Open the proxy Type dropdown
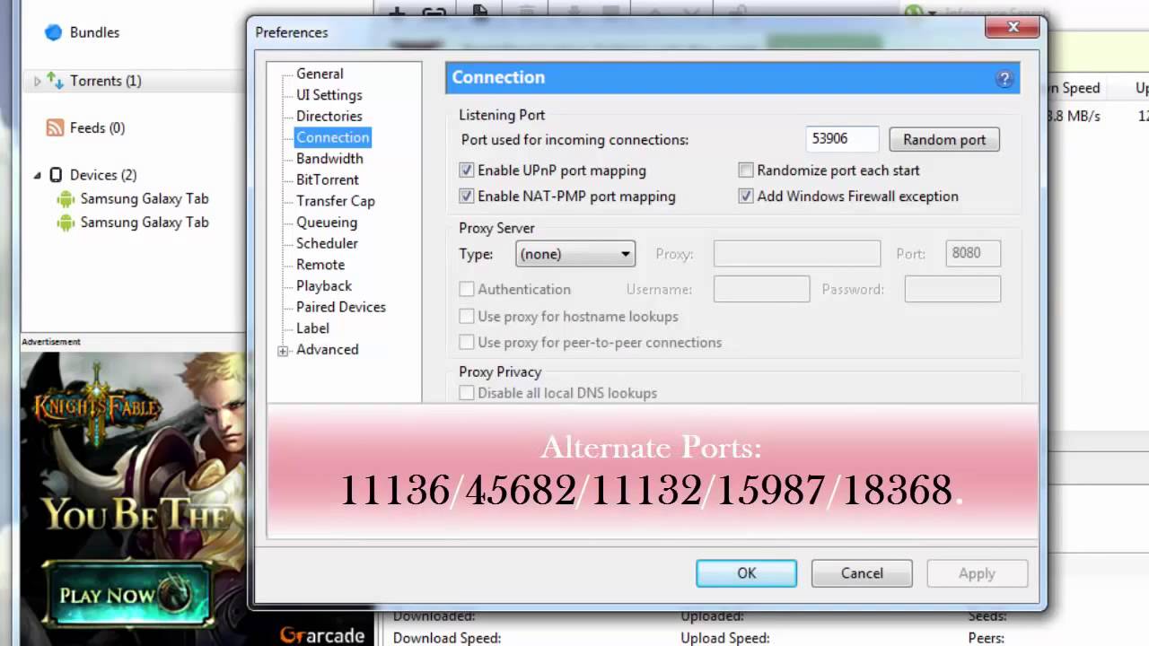1149x646 pixels. click(x=575, y=254)
